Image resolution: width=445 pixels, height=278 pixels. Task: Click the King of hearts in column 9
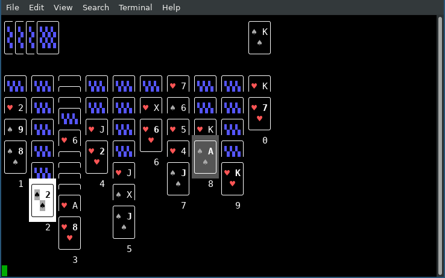click(x=232, y=178)
